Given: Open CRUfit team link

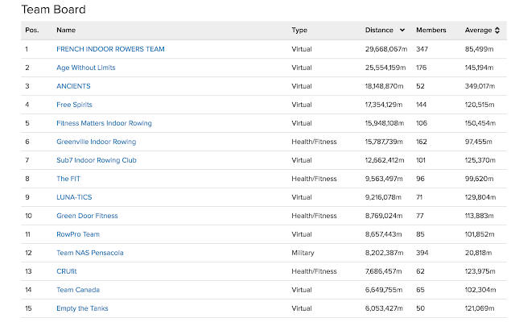Looking at the screenshot, I should tap(66, 271).
